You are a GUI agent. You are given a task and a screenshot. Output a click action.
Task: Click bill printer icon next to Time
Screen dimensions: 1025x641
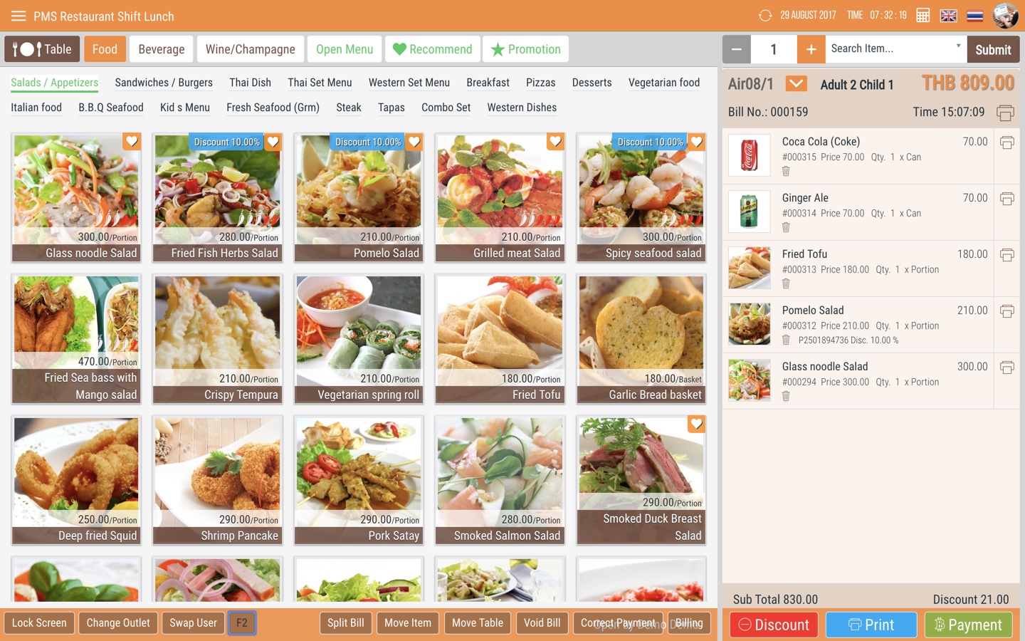(1005, 113)
